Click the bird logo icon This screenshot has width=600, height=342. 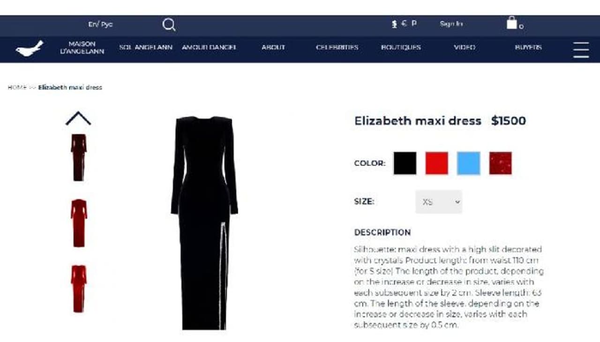29,48
